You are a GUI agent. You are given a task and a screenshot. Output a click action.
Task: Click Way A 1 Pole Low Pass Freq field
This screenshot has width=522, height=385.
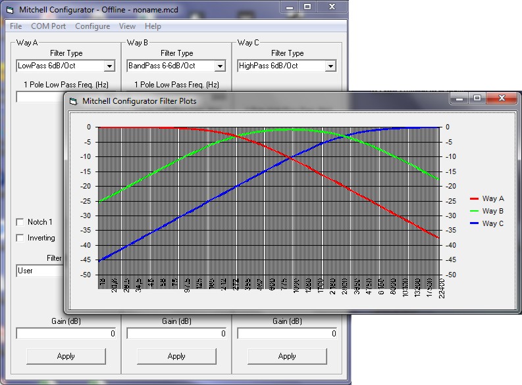pos(39,97)
